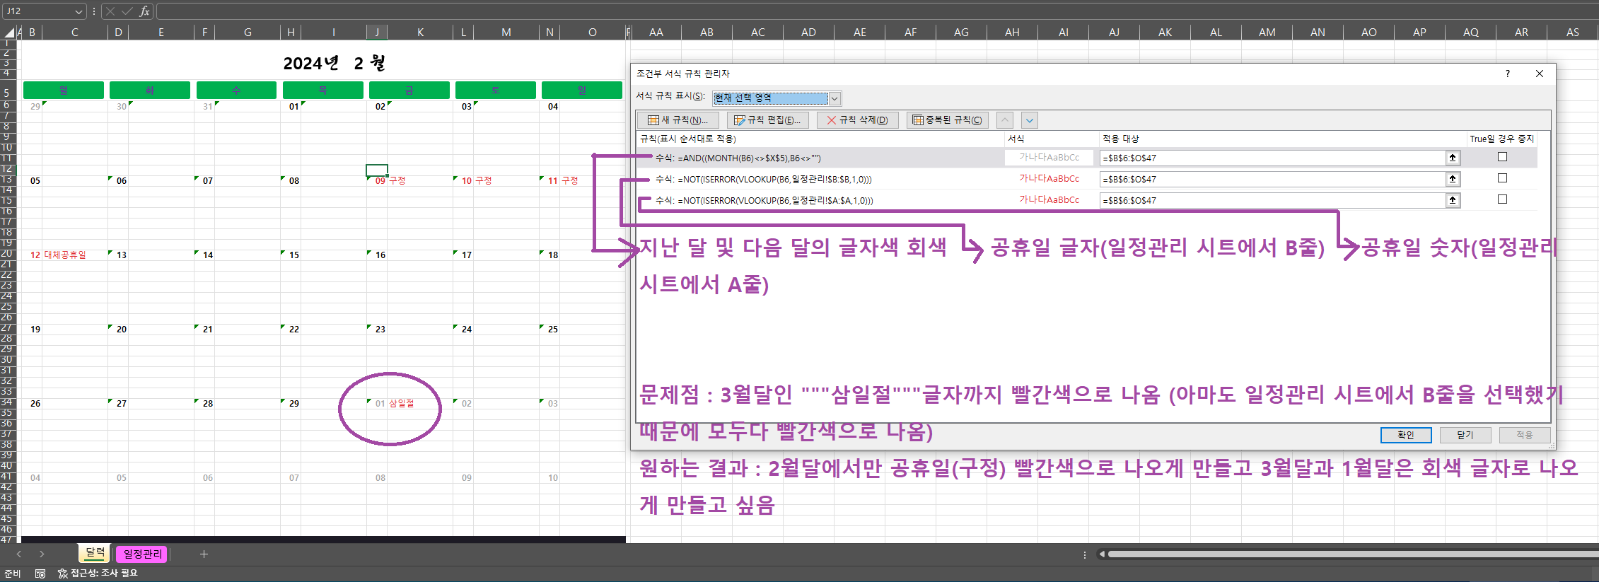The height and width of the screenshot is (582, 1599).
Task: Click the duplicate rule (중복된 규칙) button
Action: (947, 120)
